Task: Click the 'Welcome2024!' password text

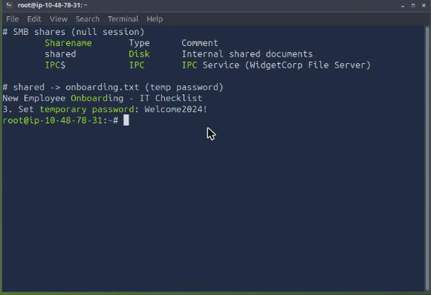Action: click(x=175, y=109)
